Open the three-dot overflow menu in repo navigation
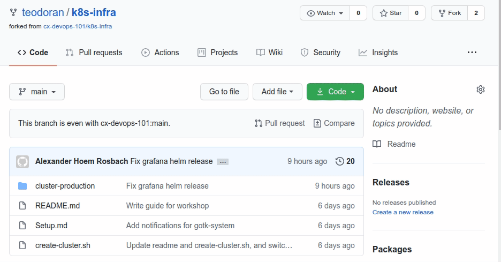 [x=472, y=53]
